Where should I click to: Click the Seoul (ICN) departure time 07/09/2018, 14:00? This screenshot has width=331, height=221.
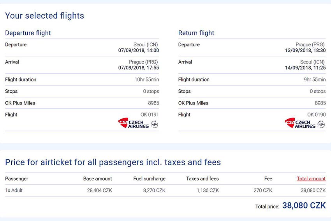139,50
